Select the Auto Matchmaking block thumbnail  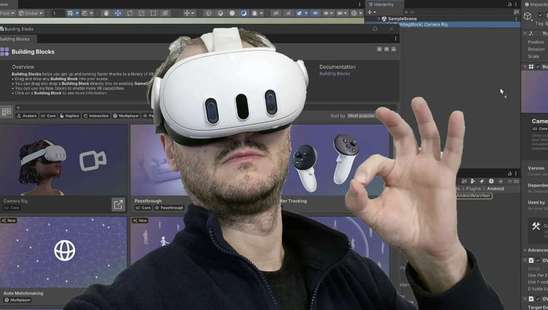[64, 251]
